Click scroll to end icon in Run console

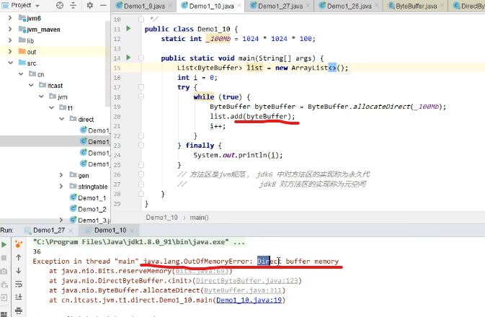coord(19,297)
